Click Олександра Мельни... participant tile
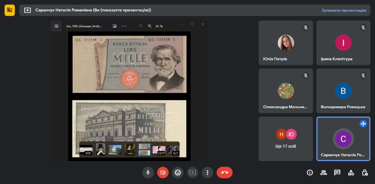Image resolution: width=375 pixels, height=184 pixels. 286,91
